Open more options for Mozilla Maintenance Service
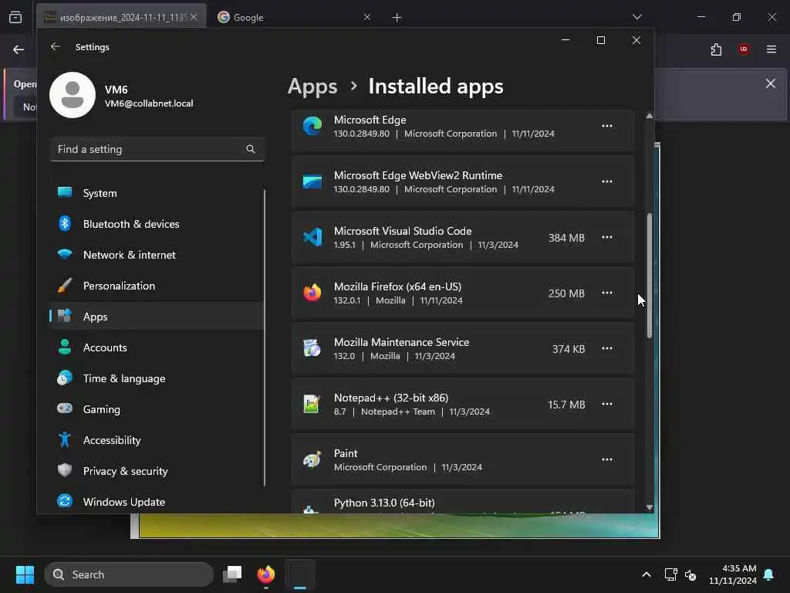The image size is (790, 593). (x=607, y=348)
